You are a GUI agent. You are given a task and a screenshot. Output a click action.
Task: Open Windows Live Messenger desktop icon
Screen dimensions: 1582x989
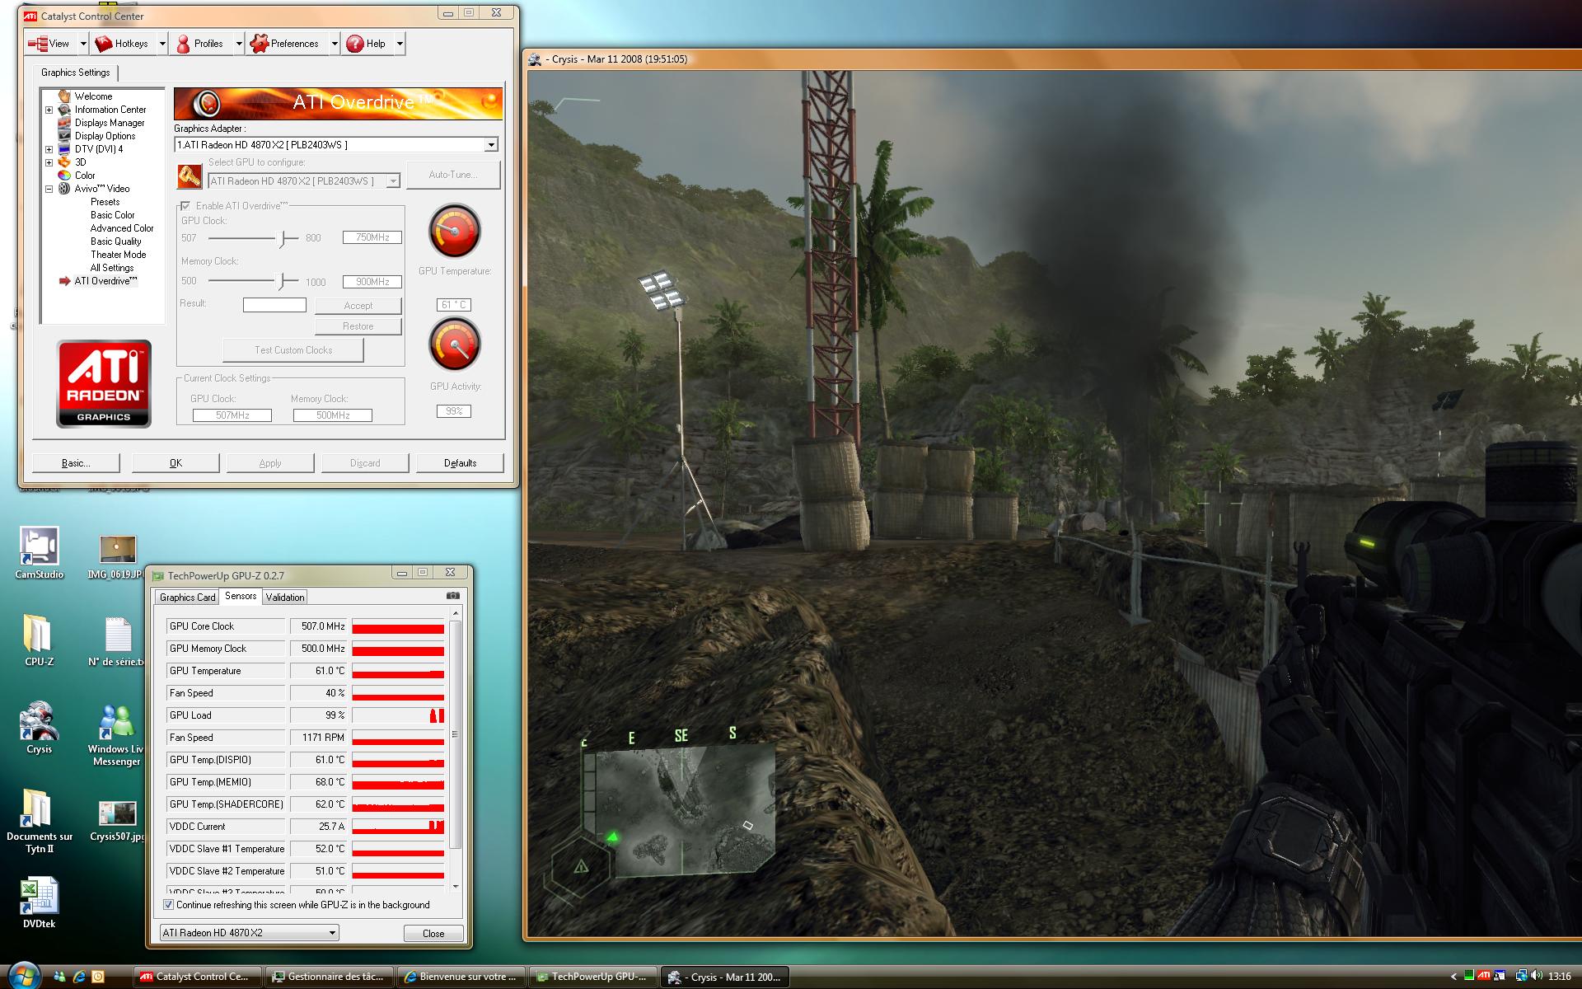[116, 735]
